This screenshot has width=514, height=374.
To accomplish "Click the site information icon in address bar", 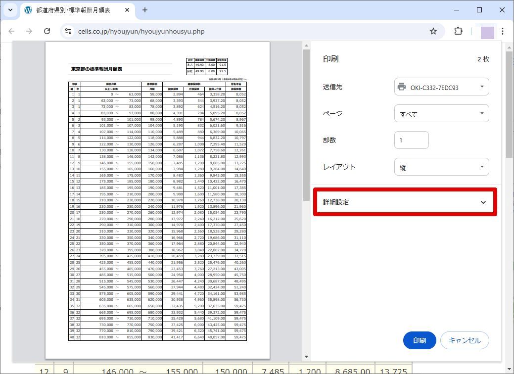I will point(68,31).
